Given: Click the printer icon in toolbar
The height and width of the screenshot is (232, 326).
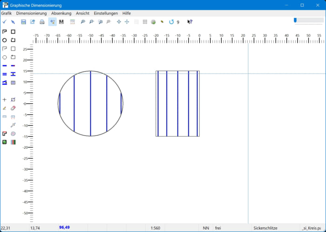Looking at the screenshot, I should [42, 22].
